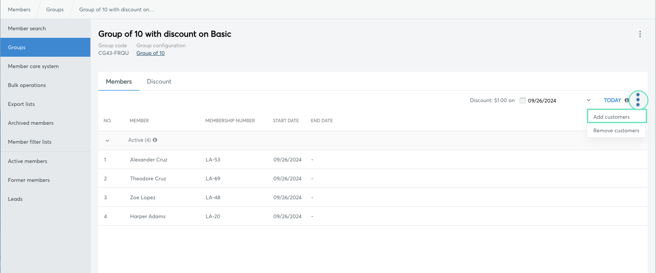Viewport: 656px width, 273px height.
Task: Click the info icon next to TODAY
Action: click(627, 100)
